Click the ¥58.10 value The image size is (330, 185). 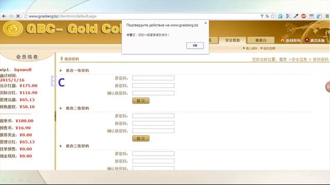coord(27,107)
